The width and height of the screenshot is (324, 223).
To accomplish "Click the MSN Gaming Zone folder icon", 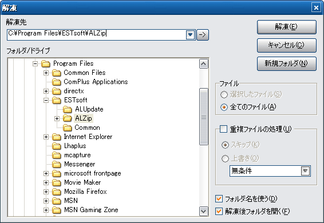I will click(x=57, y=210).
